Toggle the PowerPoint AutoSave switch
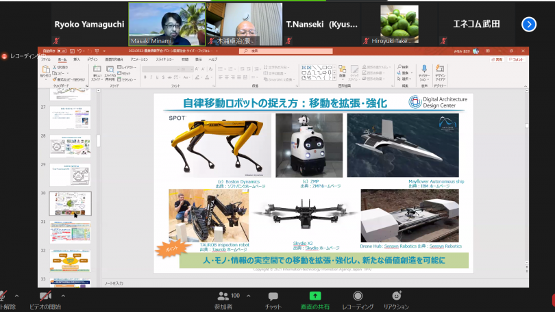This screenshot has height=312, width=555. 62,51
